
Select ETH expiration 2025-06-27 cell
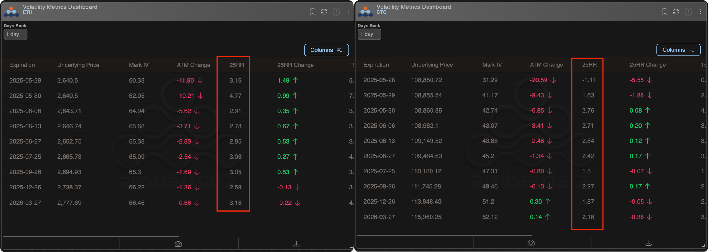pos(25,141)
